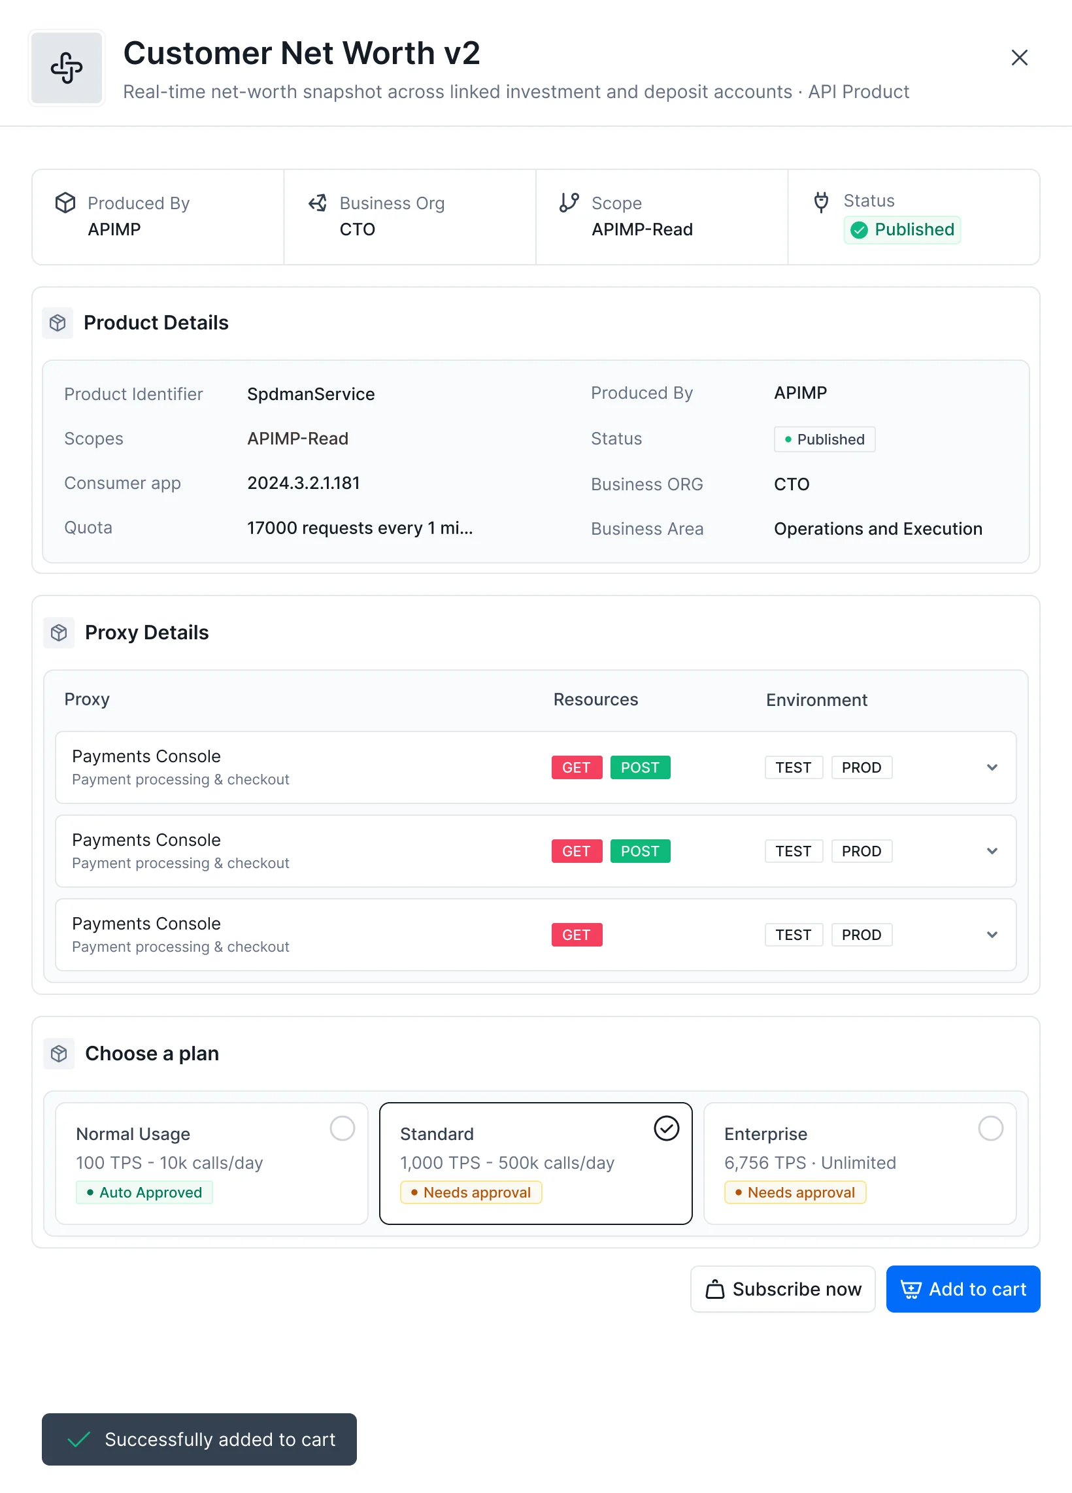Click '6,756 TPS · Unlimited' text
This screenshot has height=1493, width=1072.
click(809, 1163)
